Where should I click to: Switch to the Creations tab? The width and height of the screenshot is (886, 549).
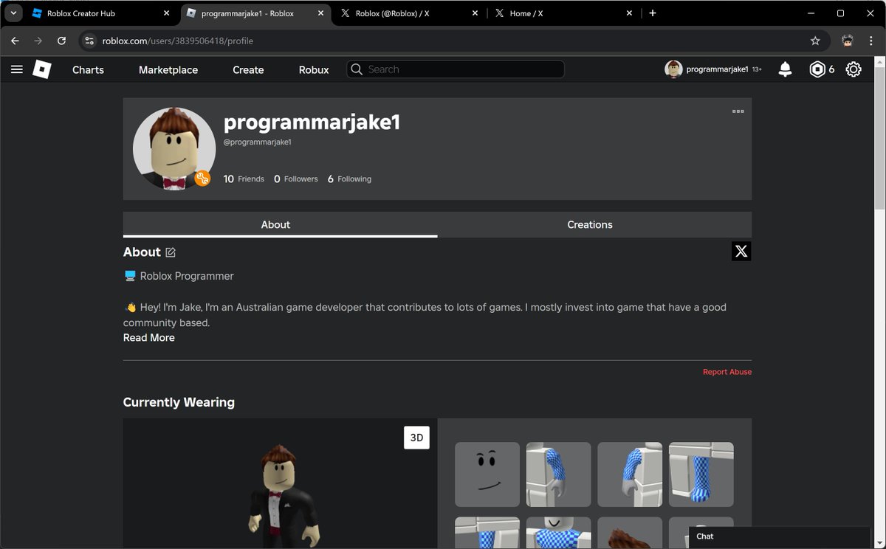click(x=590, y=224)
